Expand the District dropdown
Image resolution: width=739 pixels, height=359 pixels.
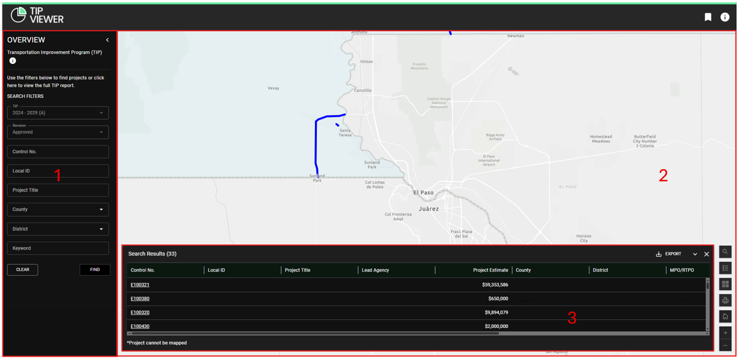point(58,229)
